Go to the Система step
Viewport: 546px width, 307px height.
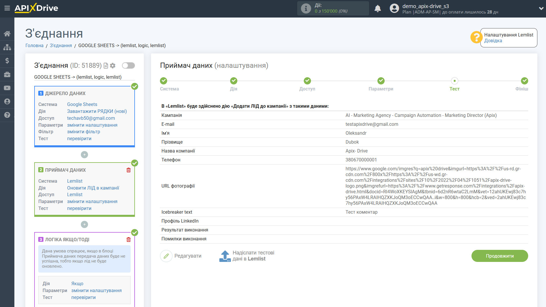click(x=163, y=81)
